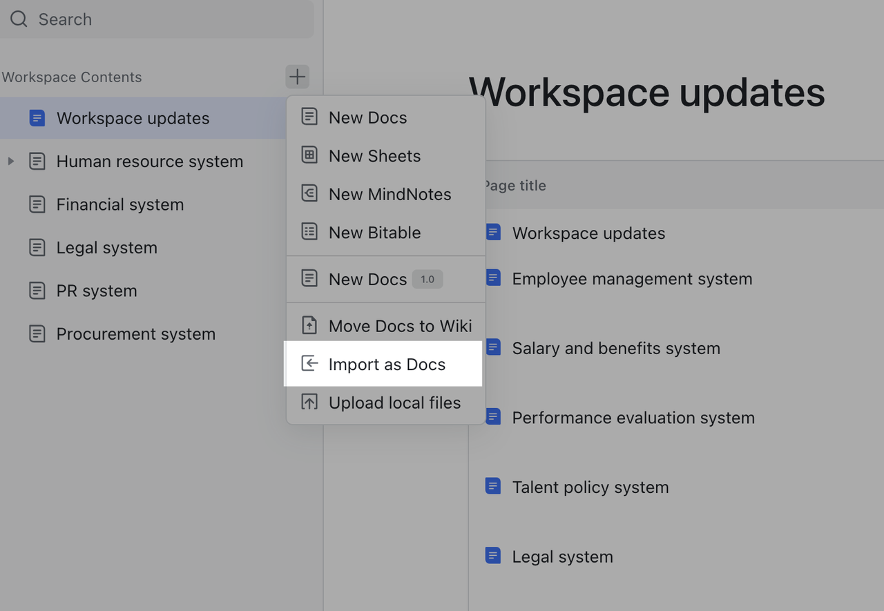
Task: Click the plus icon beside Workspace Contents
Action: (297, 77)
